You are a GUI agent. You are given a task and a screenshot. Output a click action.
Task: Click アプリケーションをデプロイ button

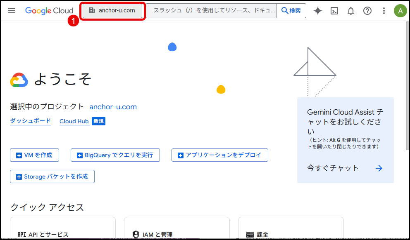pyautogui.click(x=220, y=155)
